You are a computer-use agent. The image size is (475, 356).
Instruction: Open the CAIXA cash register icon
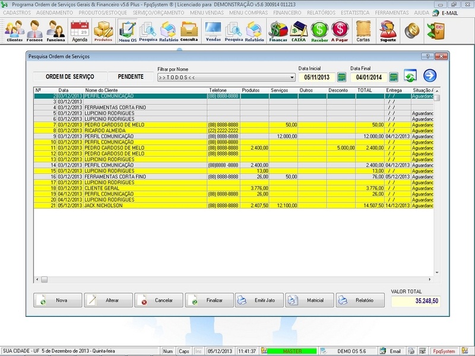point(299,31)
